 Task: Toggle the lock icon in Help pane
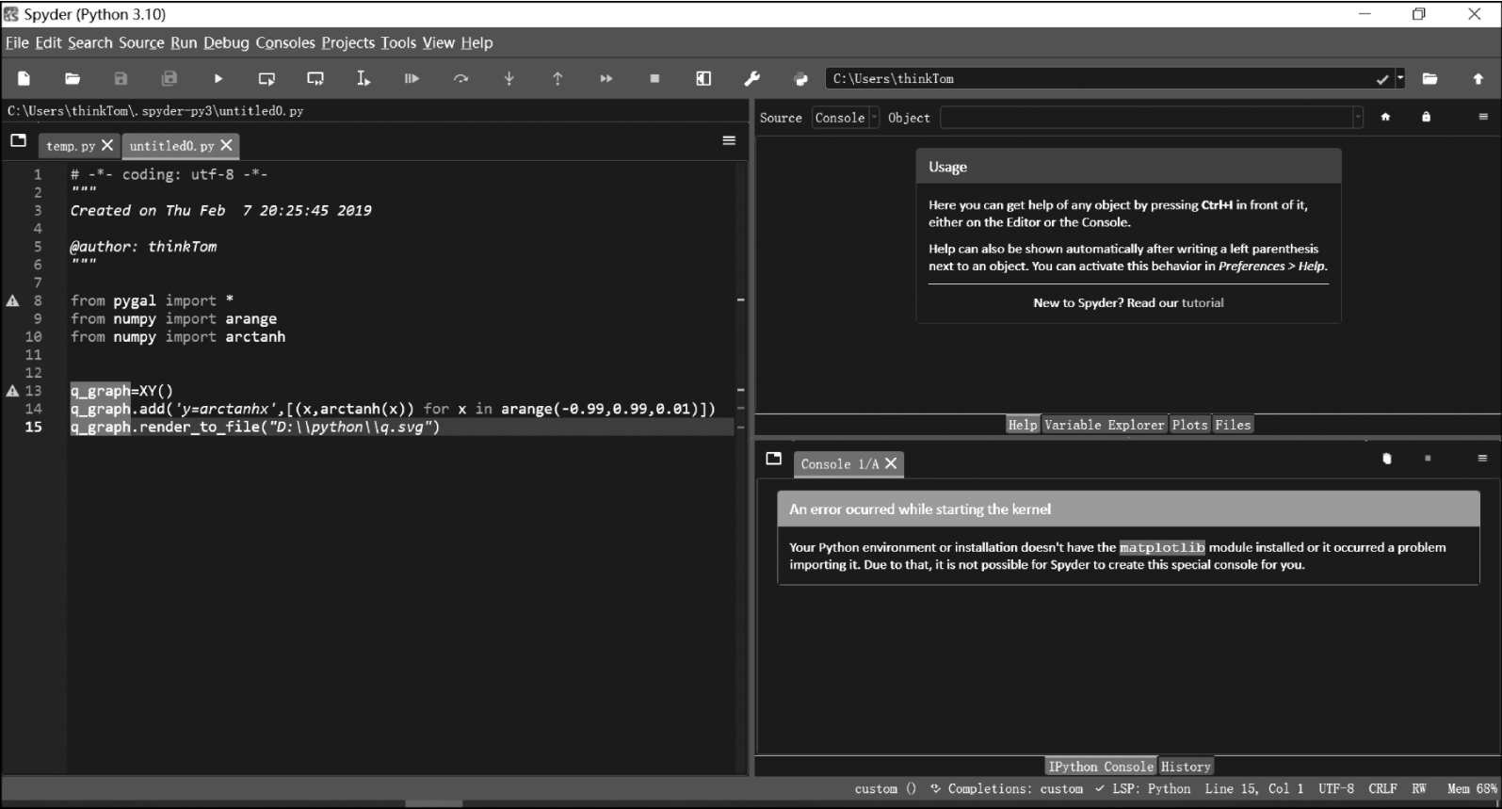click(1426, 117)
